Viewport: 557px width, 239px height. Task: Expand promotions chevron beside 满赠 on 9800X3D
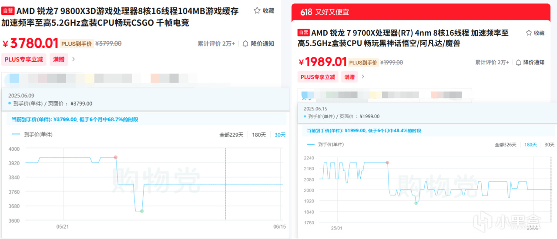tap(74, 59)
